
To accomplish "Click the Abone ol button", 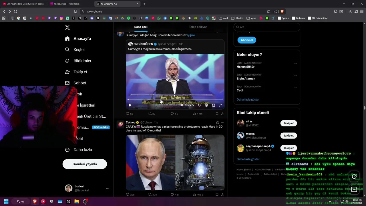I will pos(247,40).
